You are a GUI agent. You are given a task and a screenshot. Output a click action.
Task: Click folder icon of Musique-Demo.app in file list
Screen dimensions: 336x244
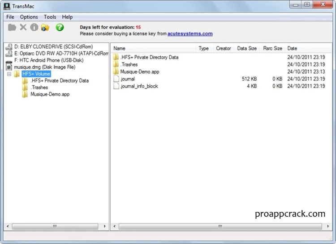pyautogui.click(x=116, y=72)
